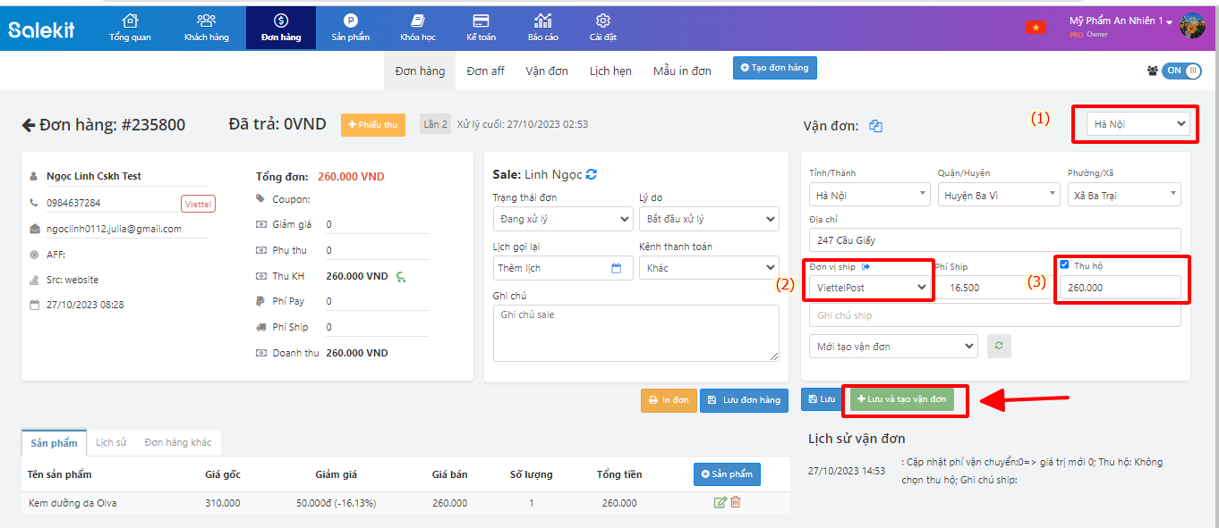Click the Lưu và tạo vận đơn button
This screenshot has width=1219, height=528.
click(x=900, y=399)
